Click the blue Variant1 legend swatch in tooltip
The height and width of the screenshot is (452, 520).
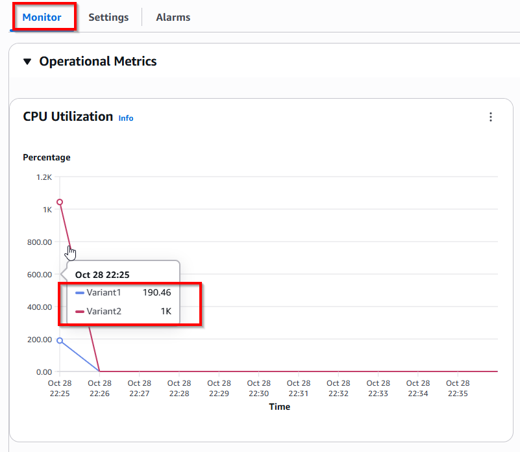80,294
